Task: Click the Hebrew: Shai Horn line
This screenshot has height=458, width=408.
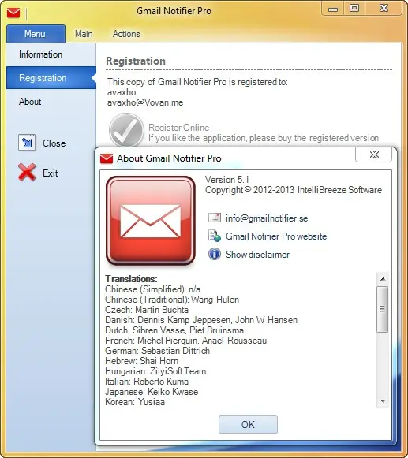Action: (141, 361)
